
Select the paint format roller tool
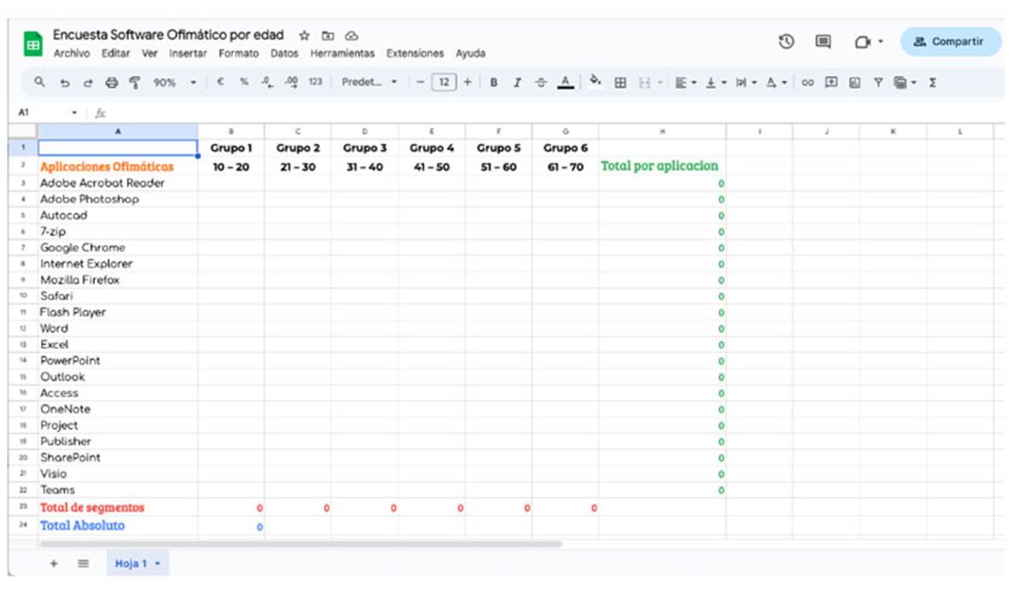point(134,83)
